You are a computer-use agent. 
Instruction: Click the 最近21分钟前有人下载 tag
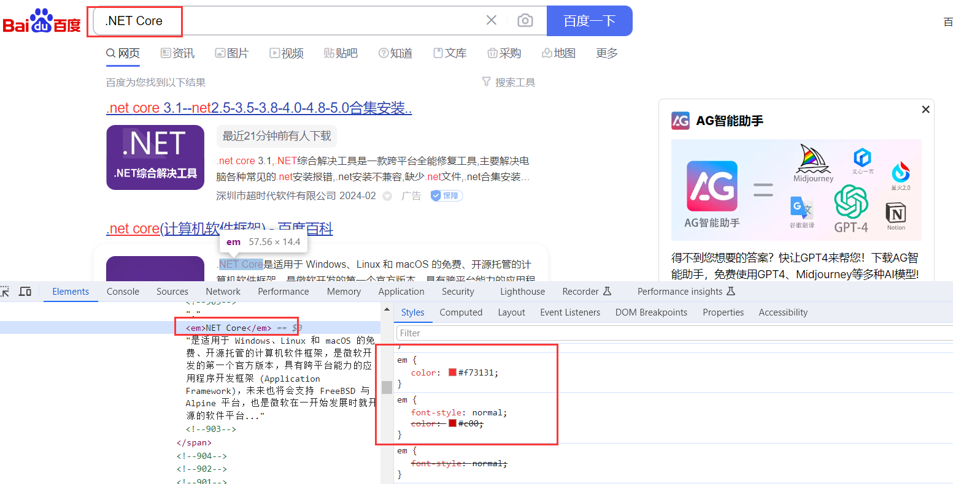click(x=277, y=136)
